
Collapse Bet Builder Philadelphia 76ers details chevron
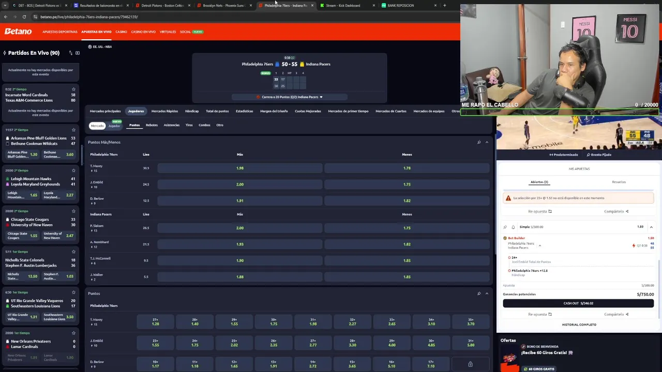click(x=539, y=245)
